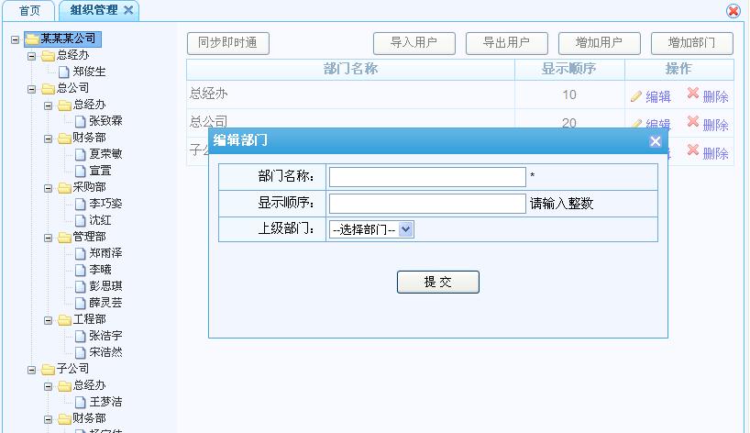Click the red close icon at top-right corner
Viewport: 750px width, 433px height.
pos(733,11)
